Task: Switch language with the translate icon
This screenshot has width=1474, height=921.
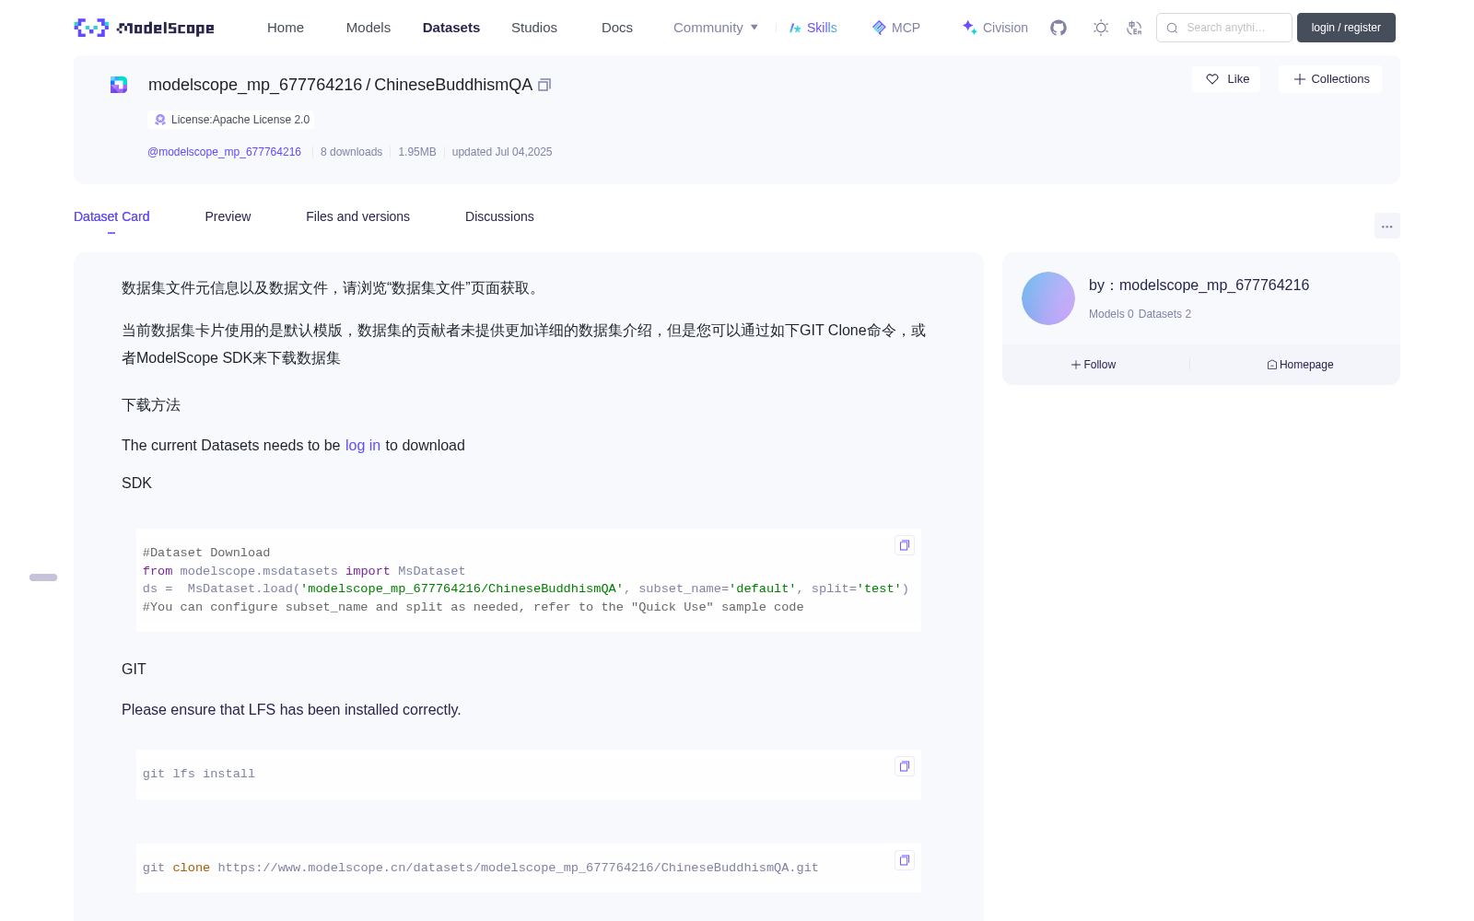Action: (1134, 28)
